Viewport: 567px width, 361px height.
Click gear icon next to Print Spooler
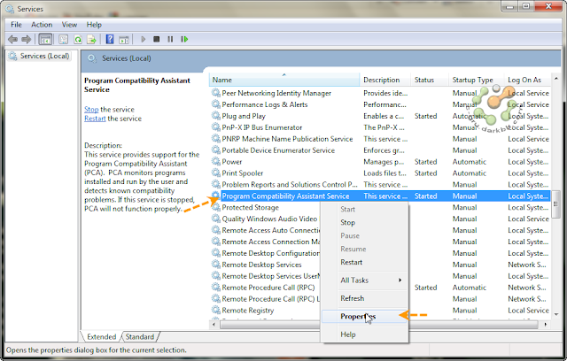[x=216, y=173]
